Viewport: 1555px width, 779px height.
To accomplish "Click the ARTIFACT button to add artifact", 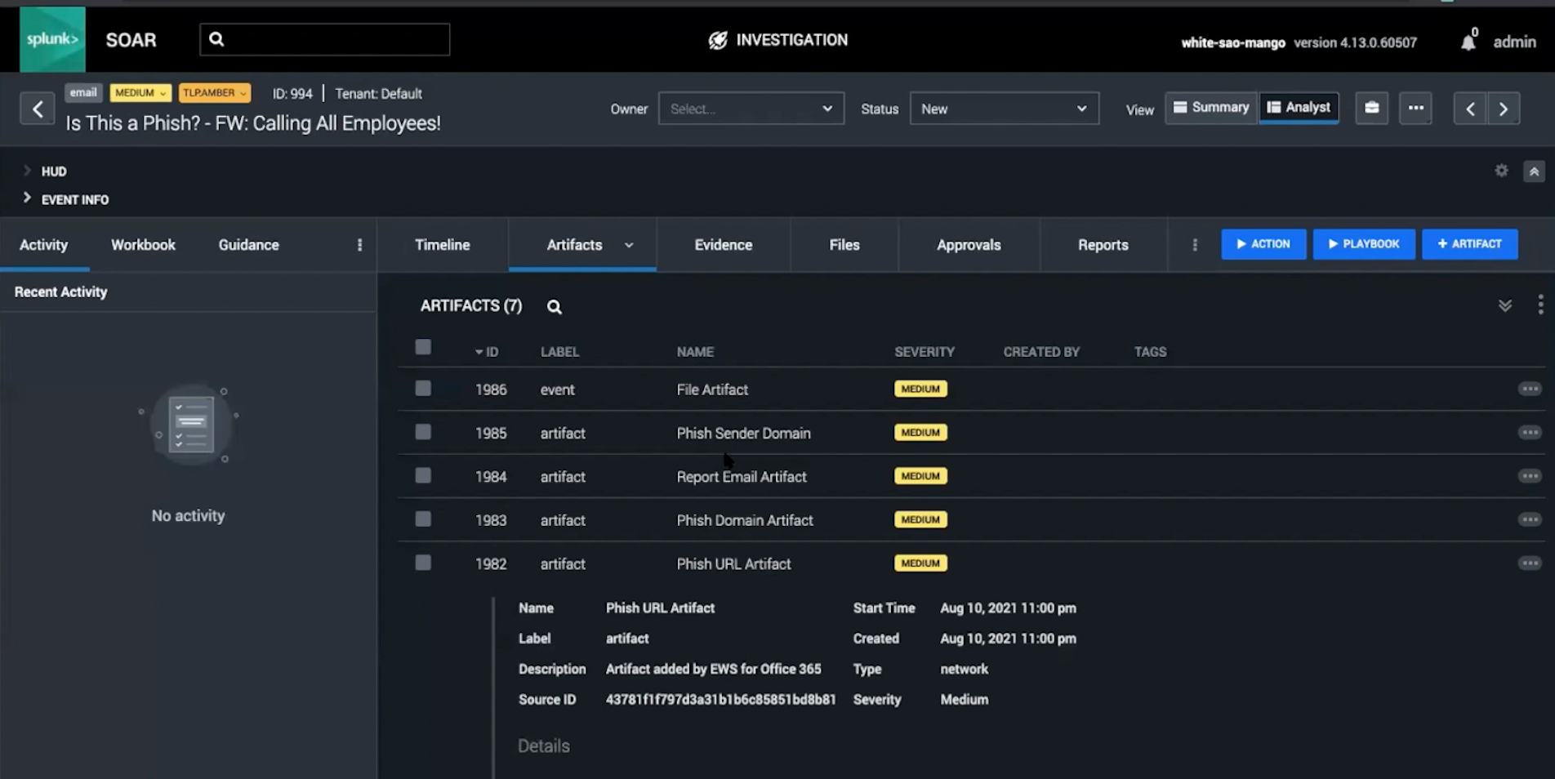I will pos(1469,243).
